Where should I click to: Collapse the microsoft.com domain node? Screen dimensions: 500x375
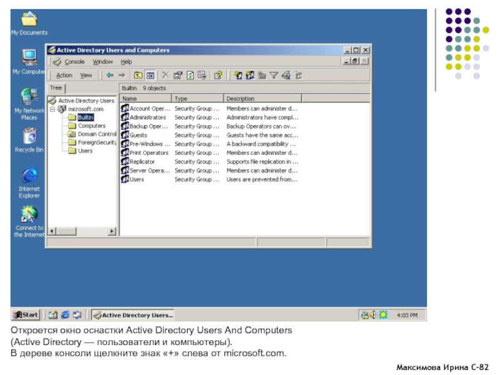pyautogui.click(x=54, y=109)
